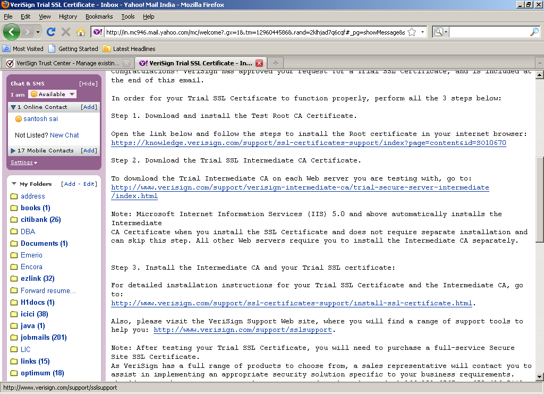Switch to the VeriSign Trust Center tab
This screenshot has width=544, height=395.
pos(67,63)
